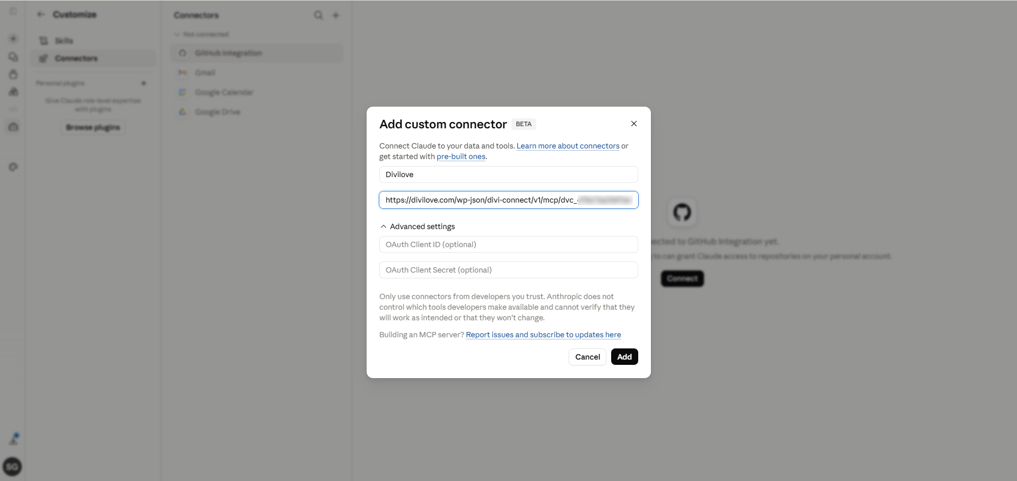Viewport: 1017px width, 481px height.
Task: Open the Code icon in left rail
Action: point(13,109)
